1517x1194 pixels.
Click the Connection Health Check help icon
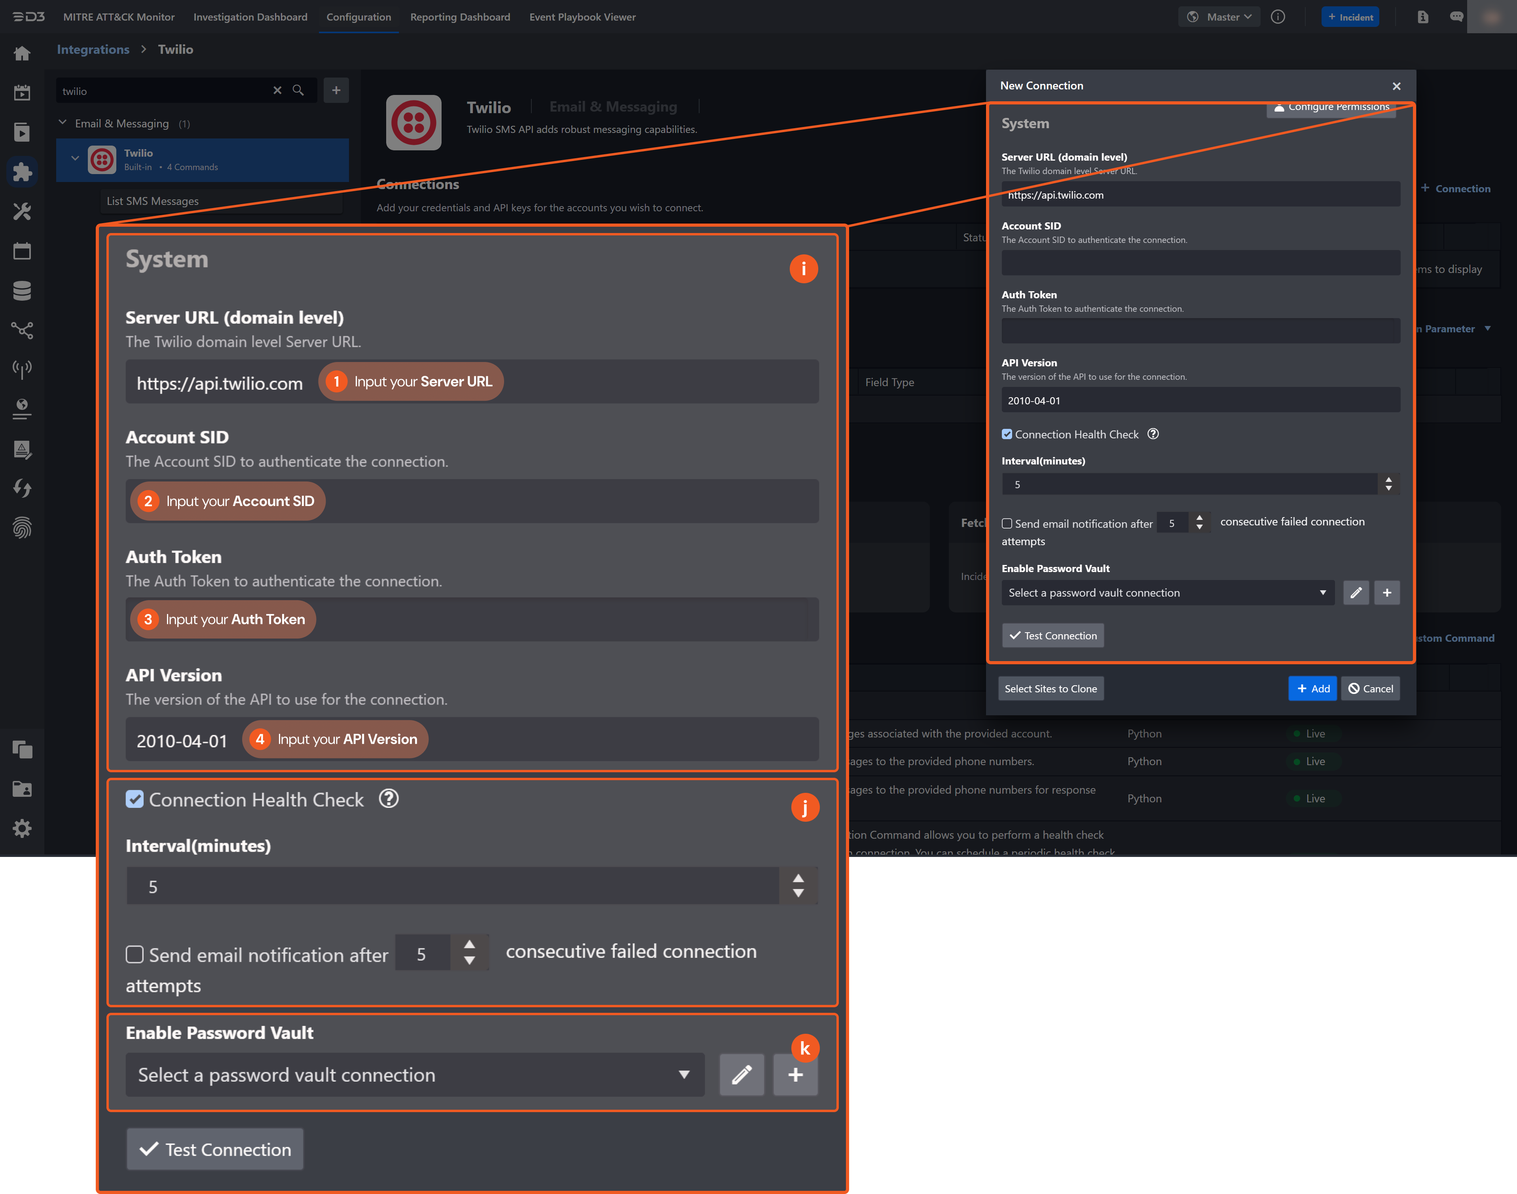[x=1153, y=434]
